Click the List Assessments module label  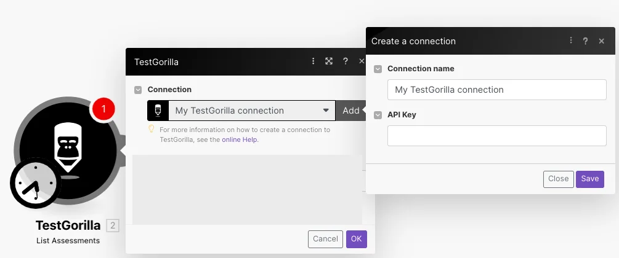(68, 241)
